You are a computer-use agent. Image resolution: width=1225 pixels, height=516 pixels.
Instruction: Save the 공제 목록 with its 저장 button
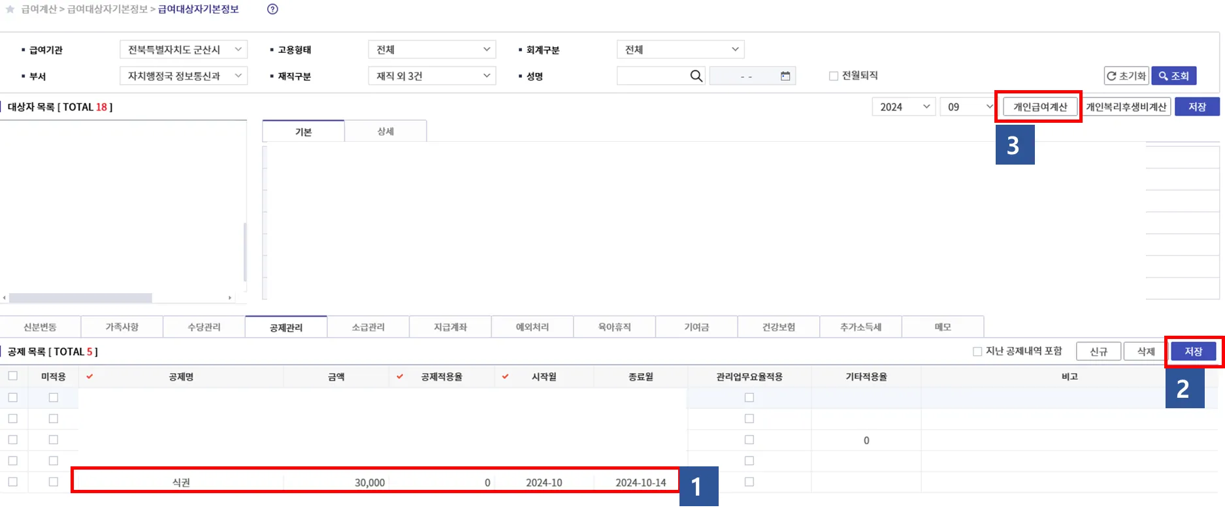point(1194,351)
